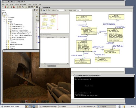Select the OPERS entity box in diagram
Screen dimensions: 136x108
point(89,31)
